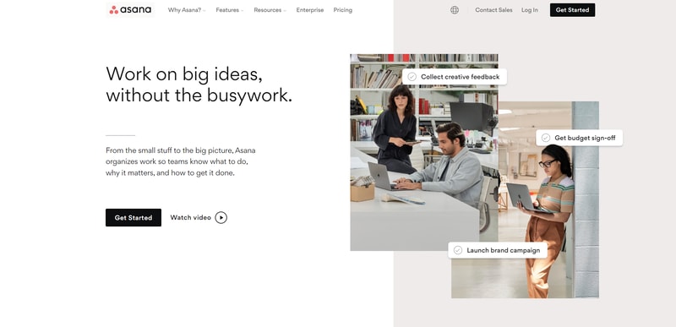Click the photo of woman holding laptop
This screenshot has width=676, height=327.
coord(525,199)
